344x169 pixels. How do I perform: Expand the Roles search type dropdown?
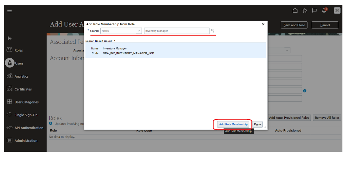[139, 31]
